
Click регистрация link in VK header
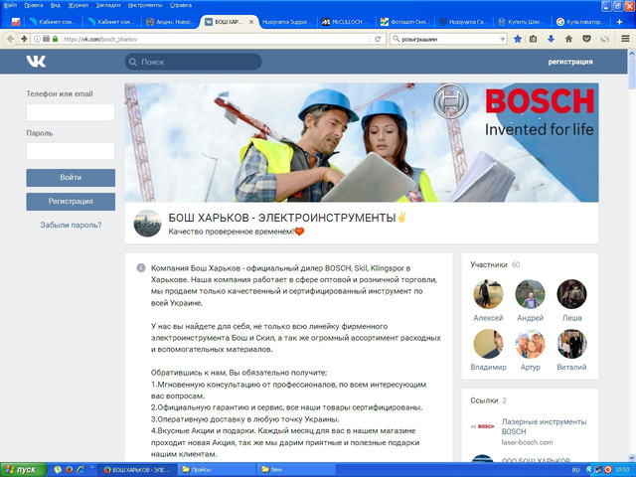[570, 62]
